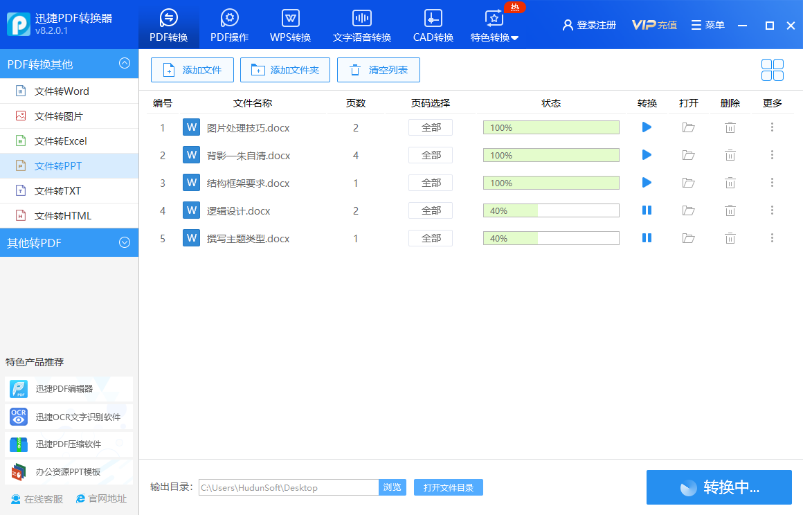Screen dimensions: 803x515
Task: Delete 结构框架要求.docx using its trash icon
Action: pos(730,183)
